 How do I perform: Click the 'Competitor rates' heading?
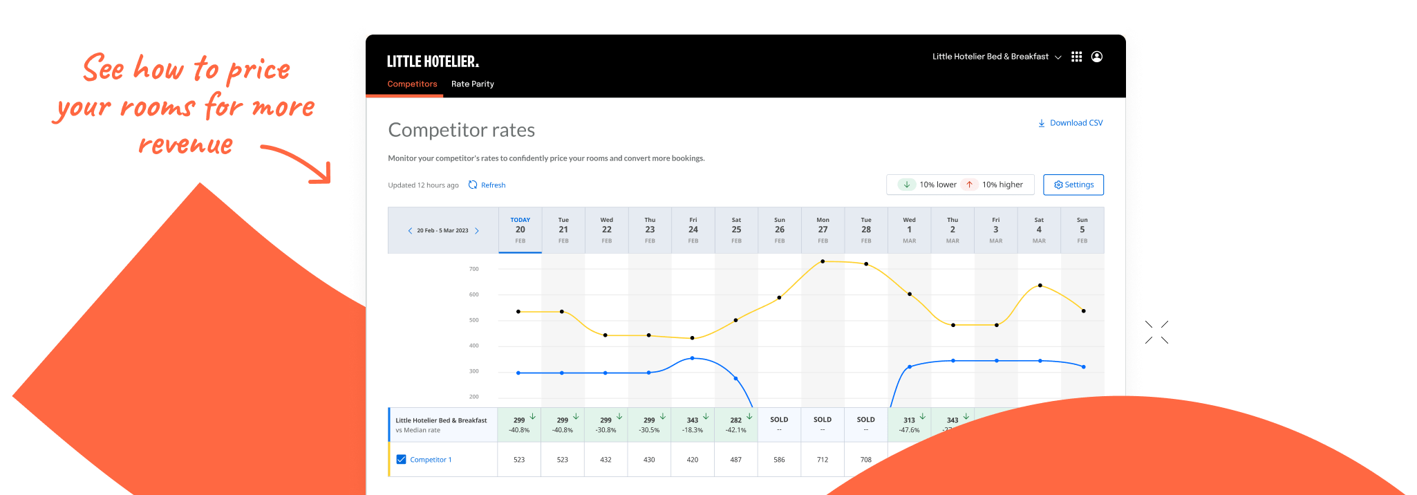coord(461,130)
